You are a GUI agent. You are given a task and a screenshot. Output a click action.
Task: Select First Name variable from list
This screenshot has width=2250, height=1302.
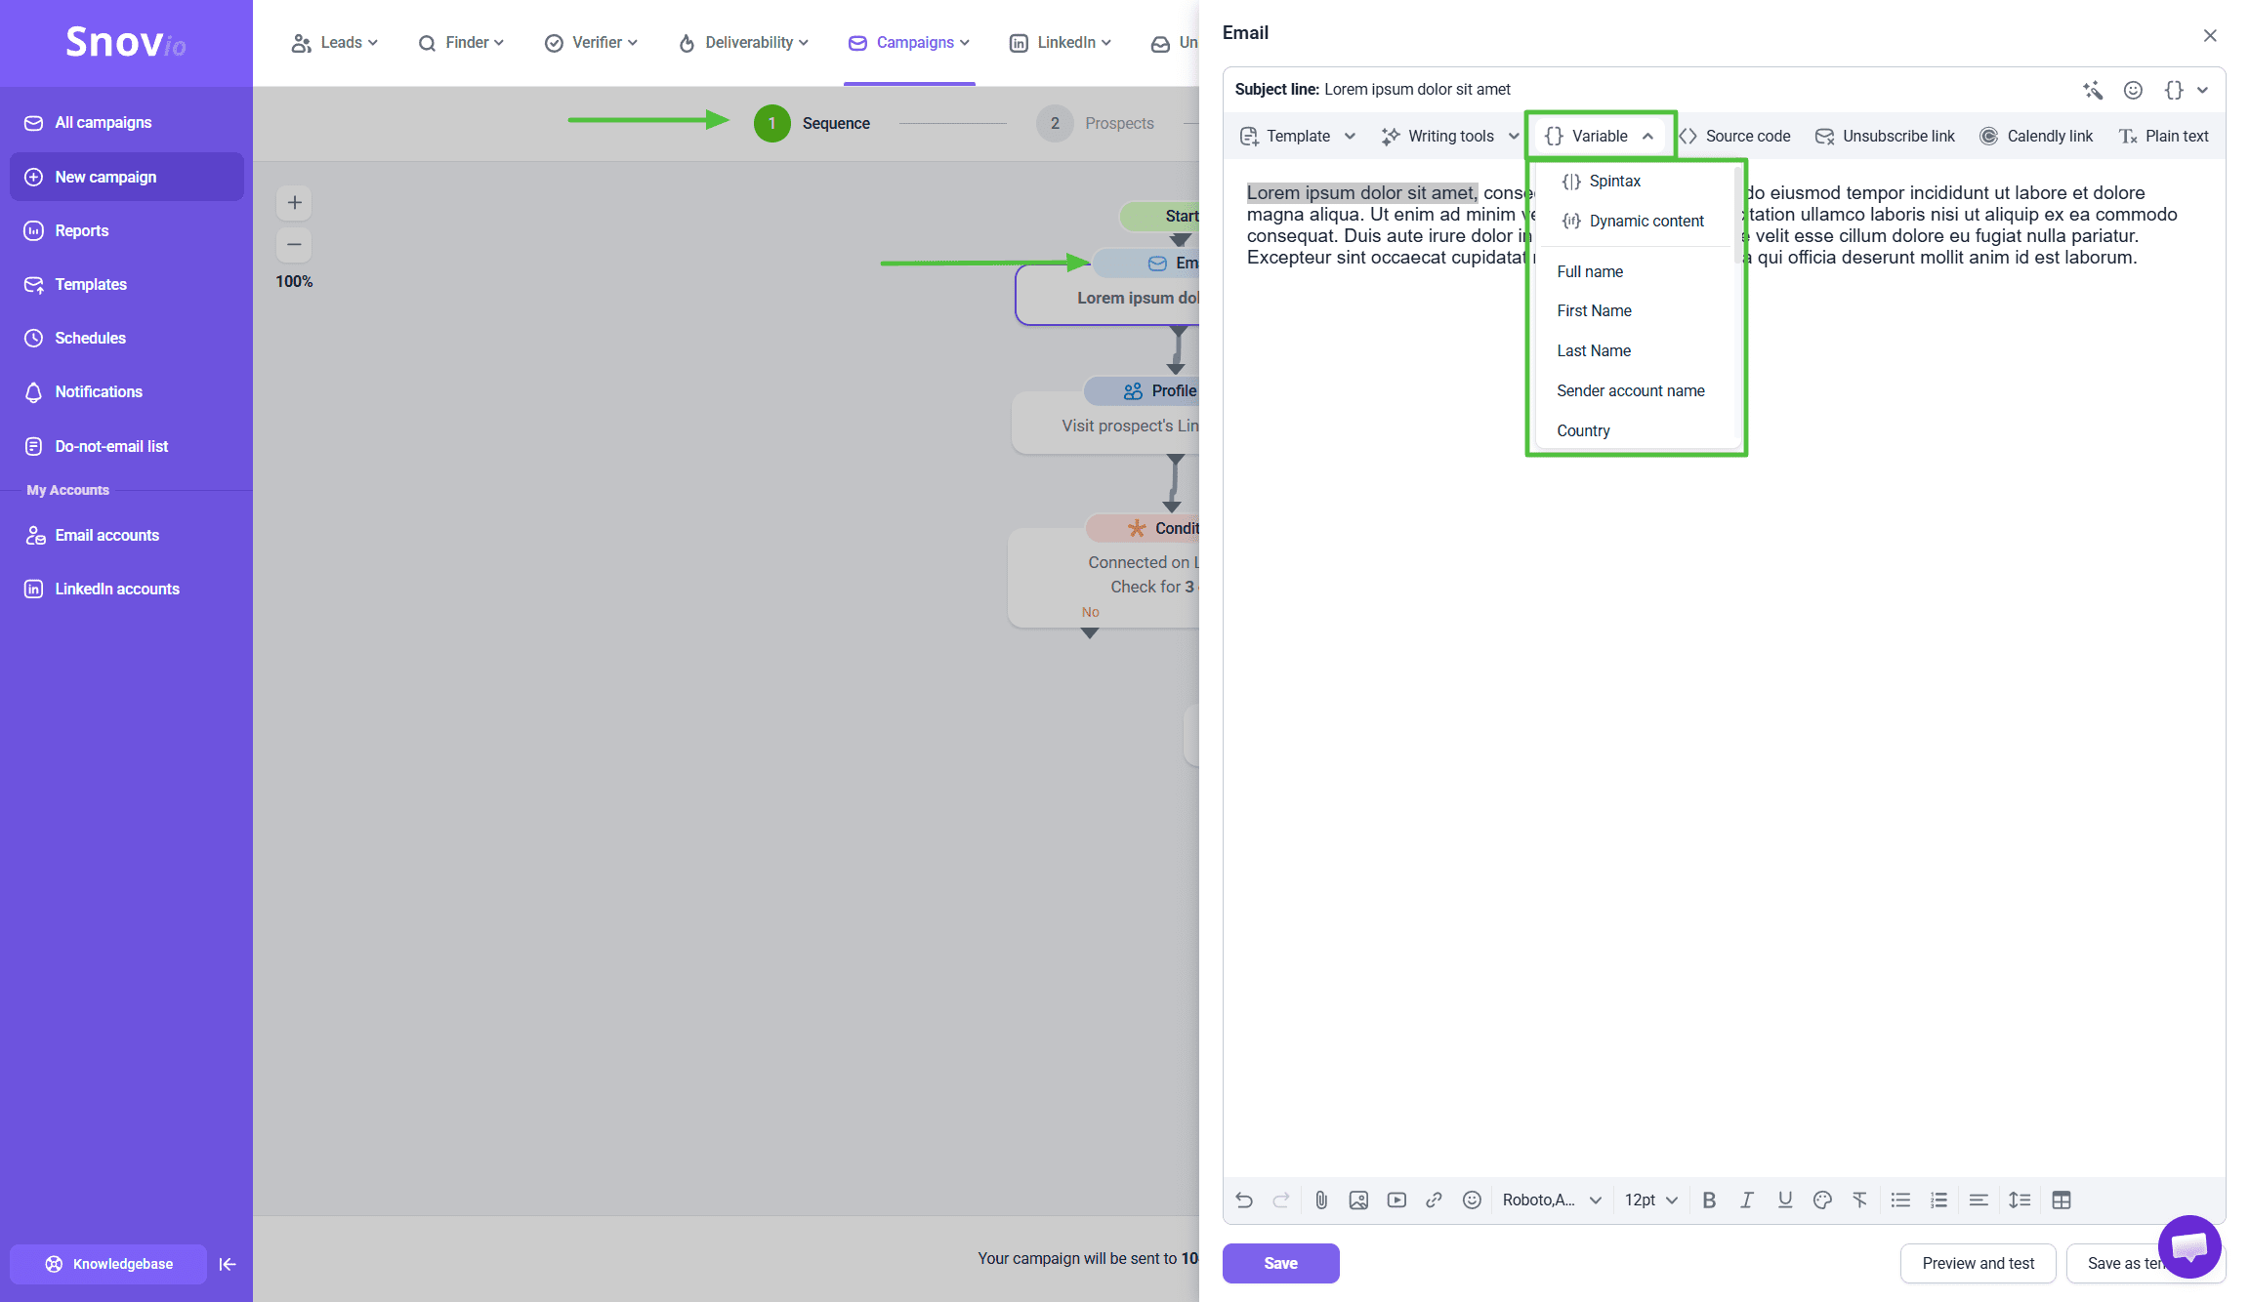click(1594, 310)
